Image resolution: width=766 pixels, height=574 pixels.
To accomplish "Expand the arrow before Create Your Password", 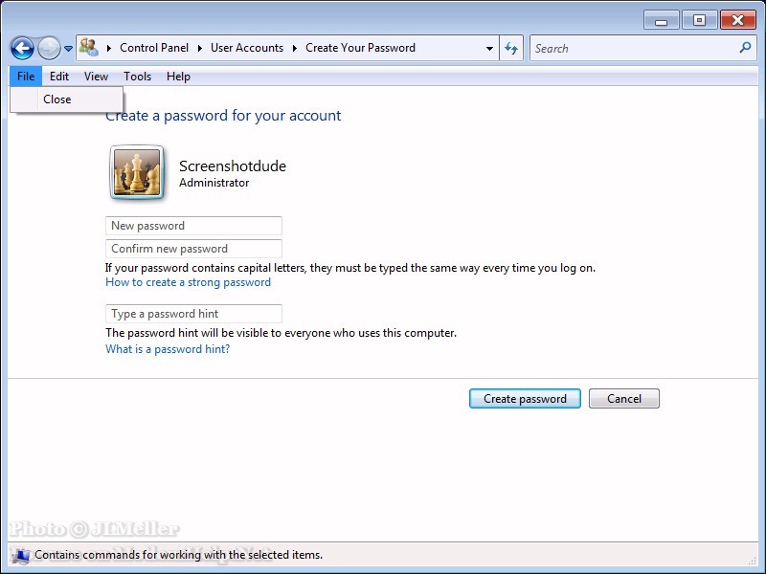I will coord(295,48).
